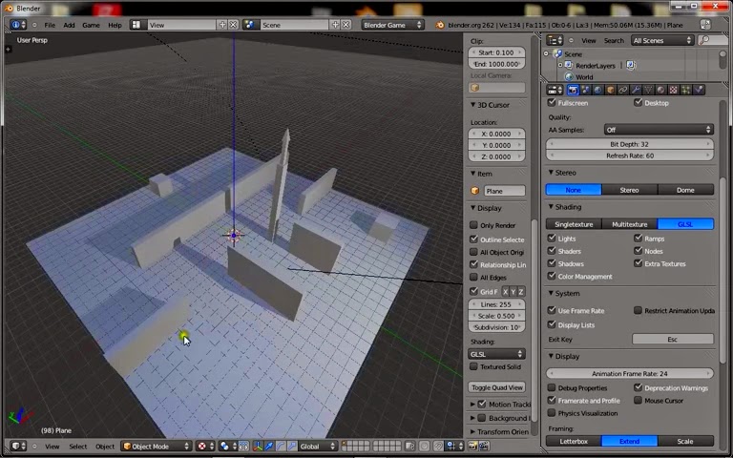Open the Add menu

click(69, 25)
